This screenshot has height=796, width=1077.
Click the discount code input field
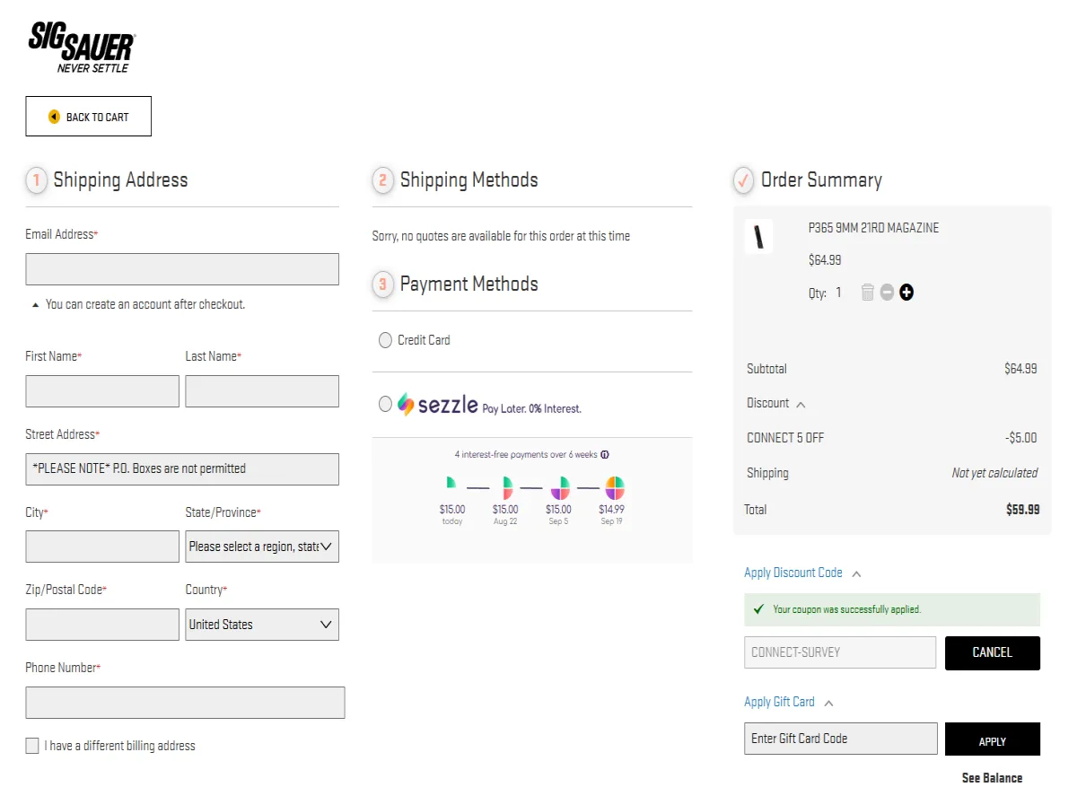coord(840,652)
